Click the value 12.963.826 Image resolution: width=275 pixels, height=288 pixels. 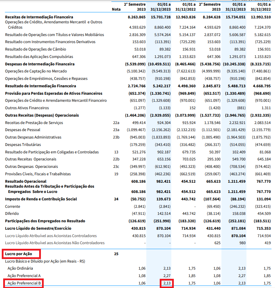(185, 17)
